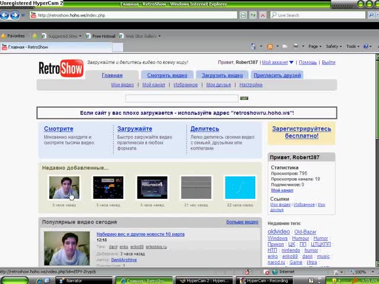
Task: Open the Больше видео link
Action: coord(242,222)
